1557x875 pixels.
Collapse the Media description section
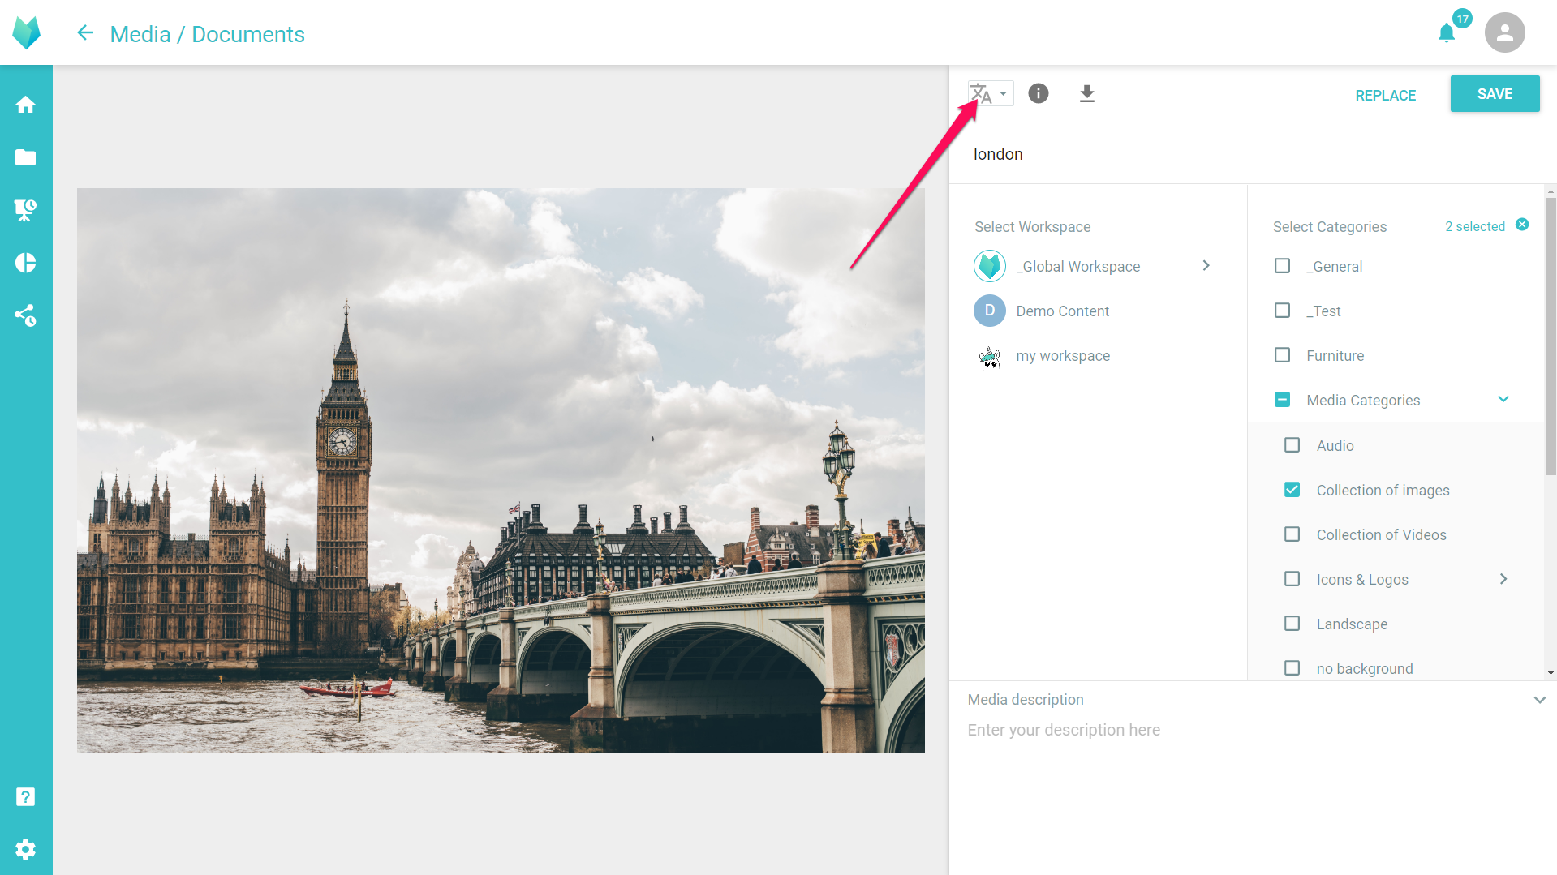(1540, 700)
